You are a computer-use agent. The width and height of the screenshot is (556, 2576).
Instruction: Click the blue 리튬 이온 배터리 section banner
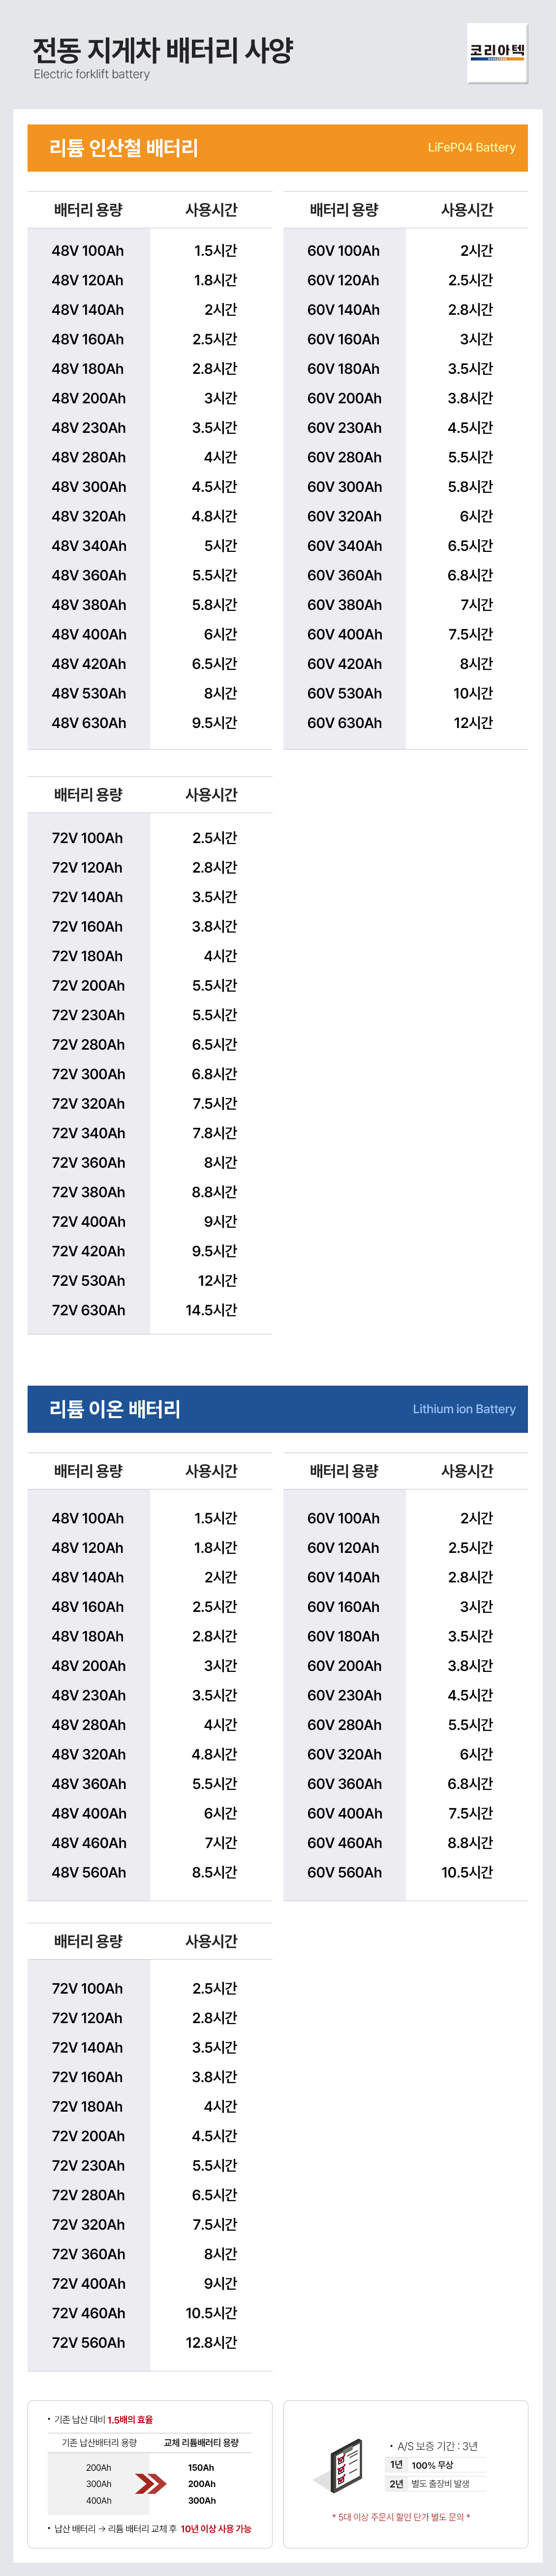pos(277,1408)
